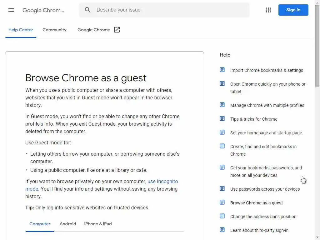Click the external link icon beside Google Chrome

pos(117,30)
